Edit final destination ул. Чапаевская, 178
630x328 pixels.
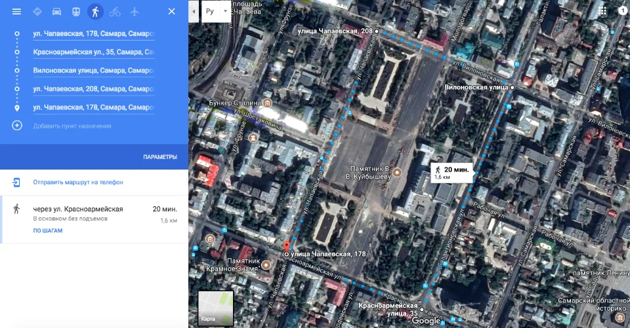[94, 107]
